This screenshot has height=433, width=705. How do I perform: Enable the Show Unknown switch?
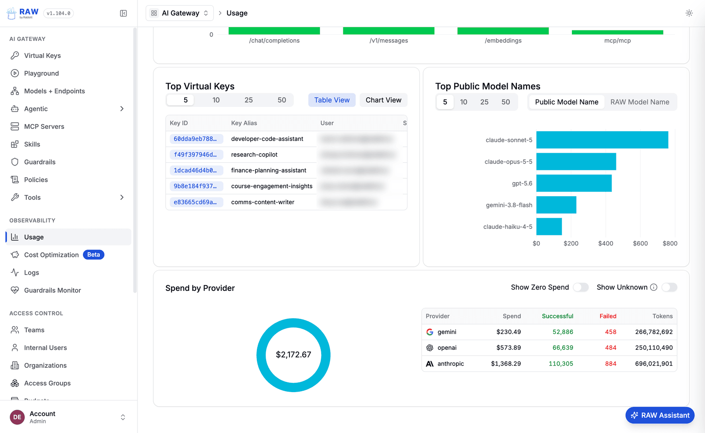[669, 287]
